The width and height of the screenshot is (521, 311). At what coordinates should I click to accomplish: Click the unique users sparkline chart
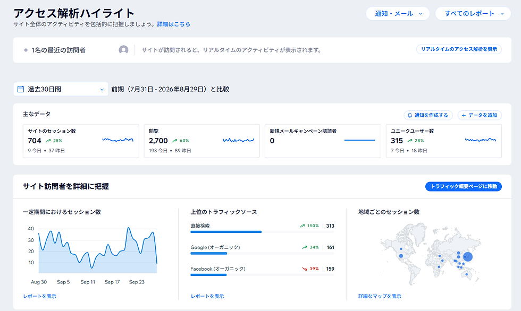[x=481, y=140]
